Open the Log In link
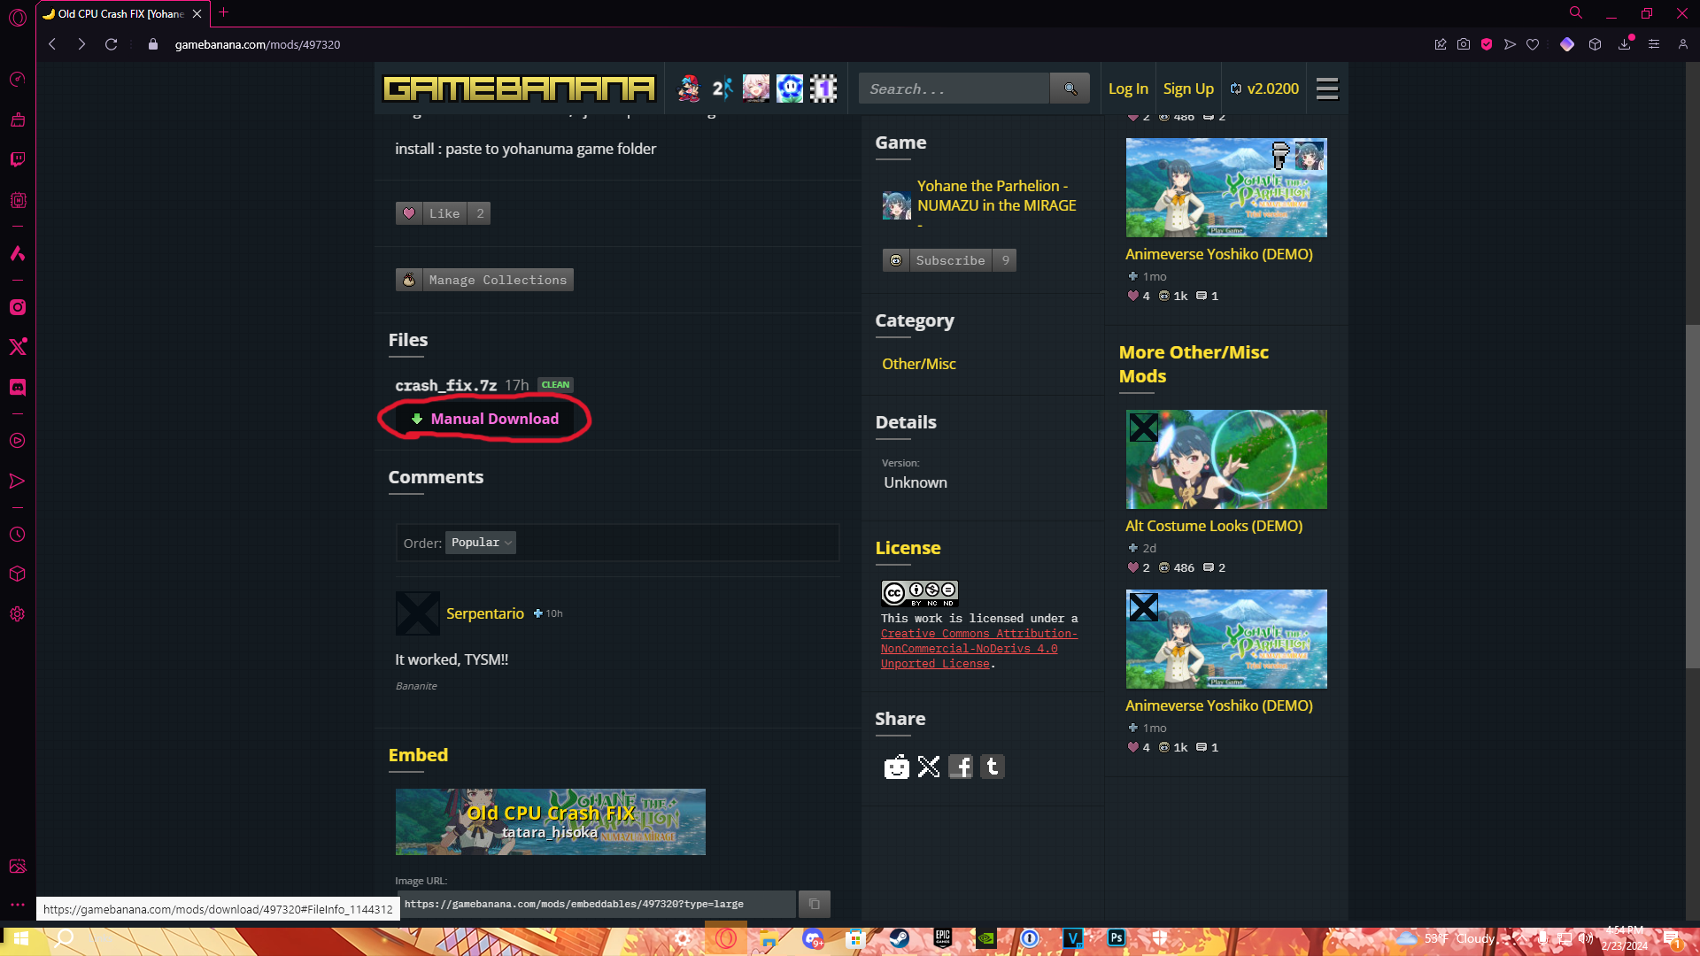 pos(1127,89)
